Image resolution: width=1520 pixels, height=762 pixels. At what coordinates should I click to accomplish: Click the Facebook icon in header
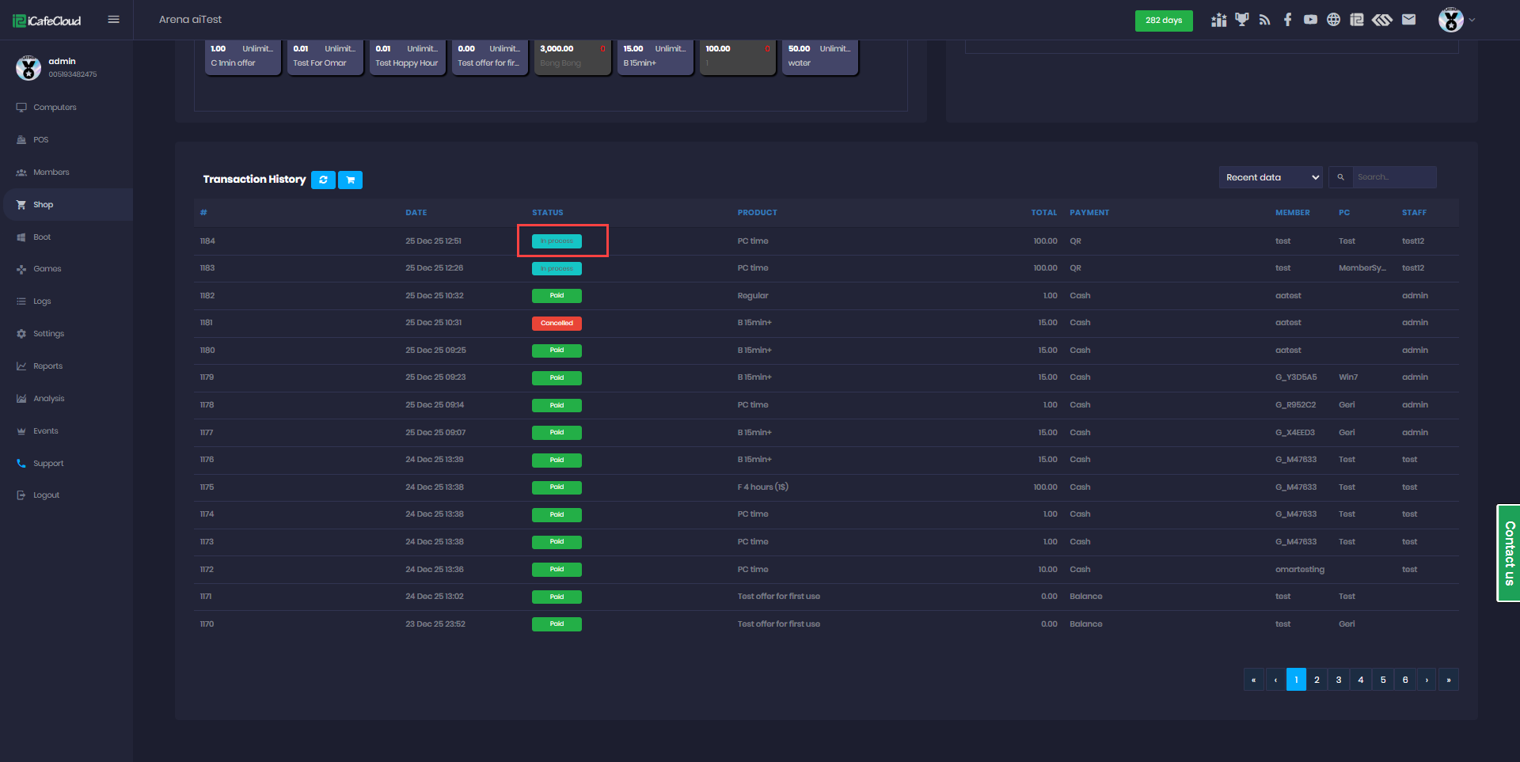click(1287, 20)
